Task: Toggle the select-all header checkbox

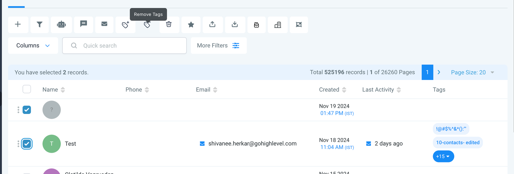Action: click(27, 89)
